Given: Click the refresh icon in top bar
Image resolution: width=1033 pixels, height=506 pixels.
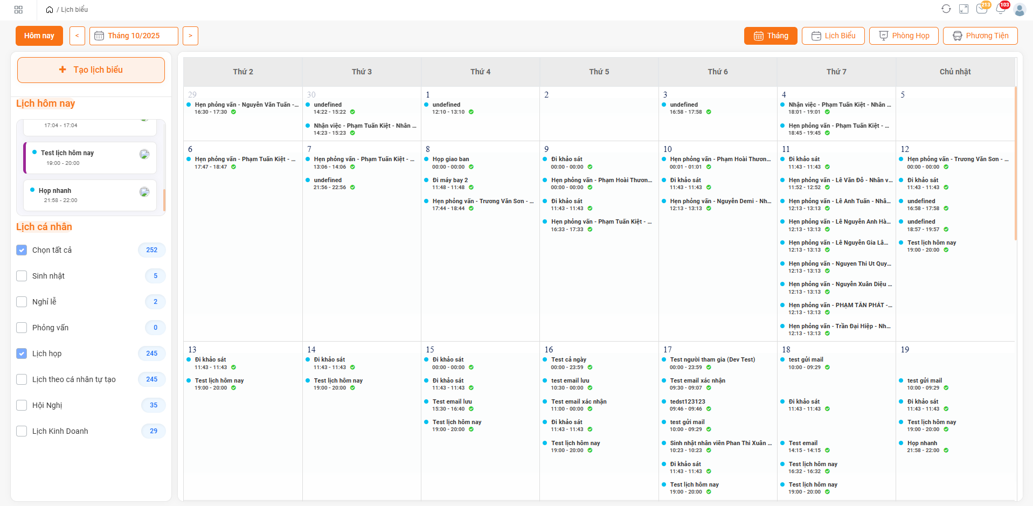Looking at the screenshot, I should (946, 9).
